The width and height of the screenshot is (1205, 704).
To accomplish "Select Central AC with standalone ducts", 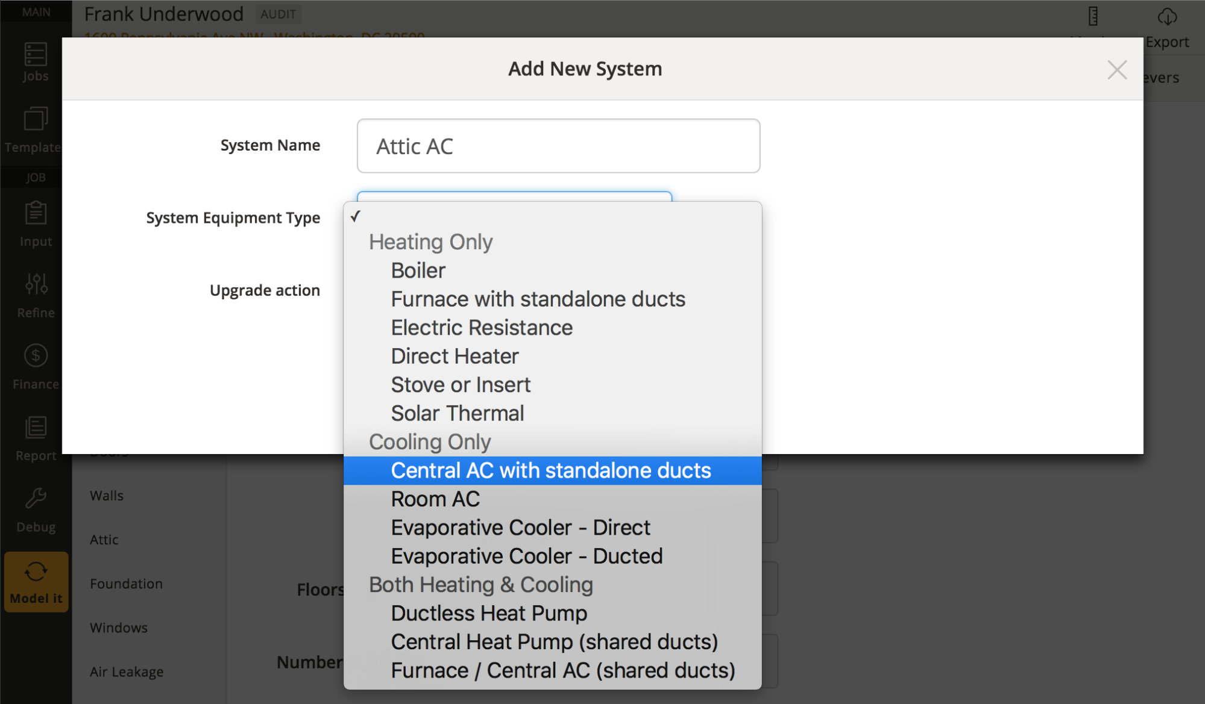I will click(x=552, y=470).
